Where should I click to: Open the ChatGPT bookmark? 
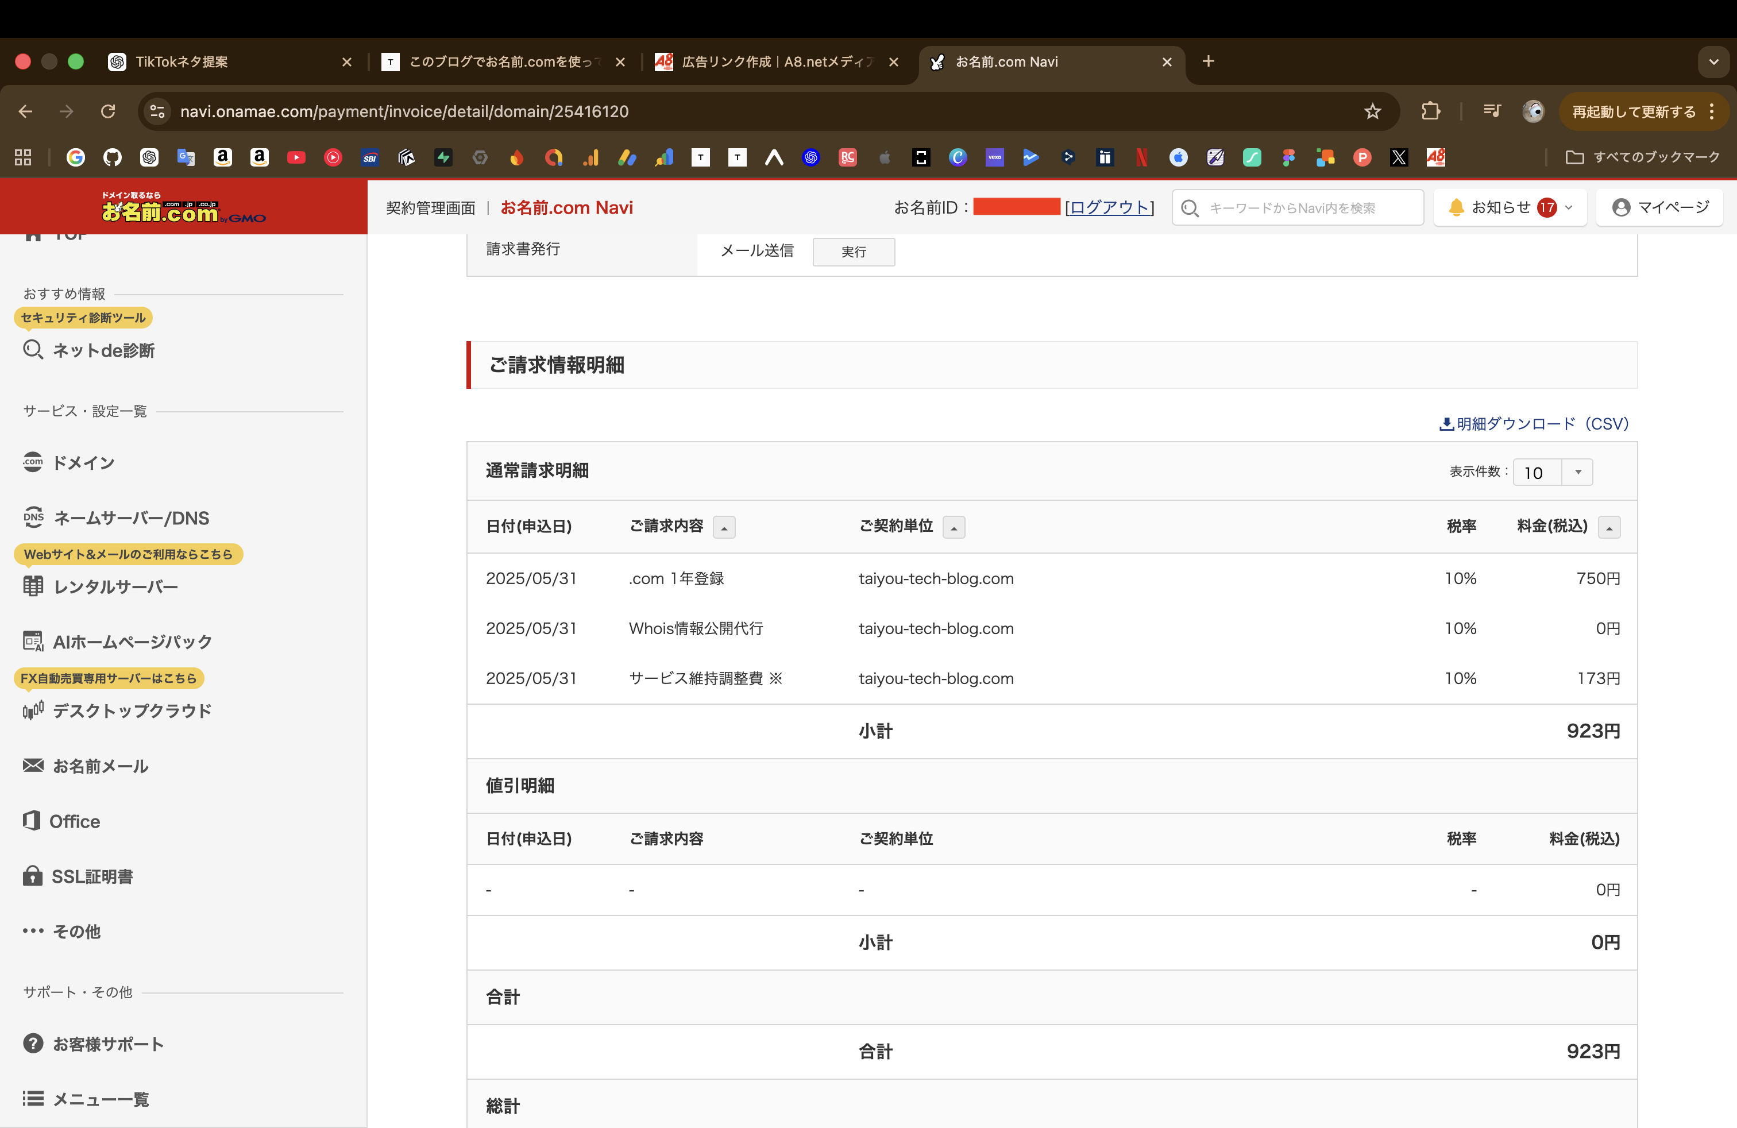pyautogui.click(x=149, y=157)
